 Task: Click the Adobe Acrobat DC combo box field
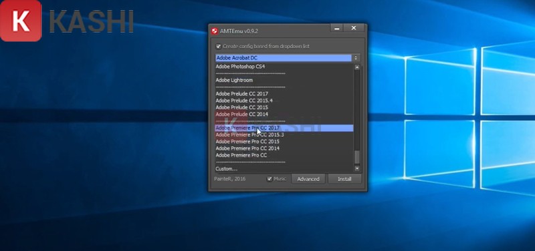[x=284, y=58]
